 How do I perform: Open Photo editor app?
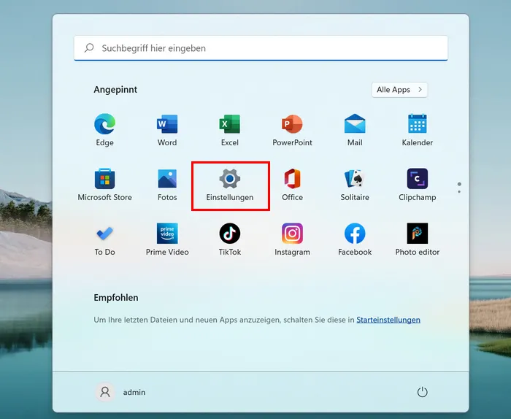click(x=418, y=239)
